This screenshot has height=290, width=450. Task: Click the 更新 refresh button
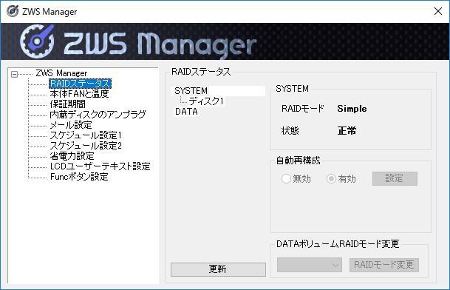pos(218,269)
